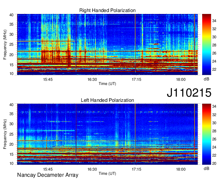220x179 pixels.
Task: Click 18:00 tick under Left Handed plot
Action: [x=181, y=169]
